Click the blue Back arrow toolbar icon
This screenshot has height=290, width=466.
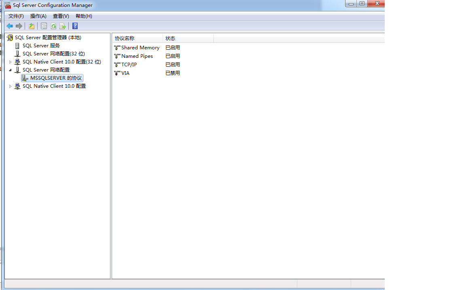tap(10, 26)
